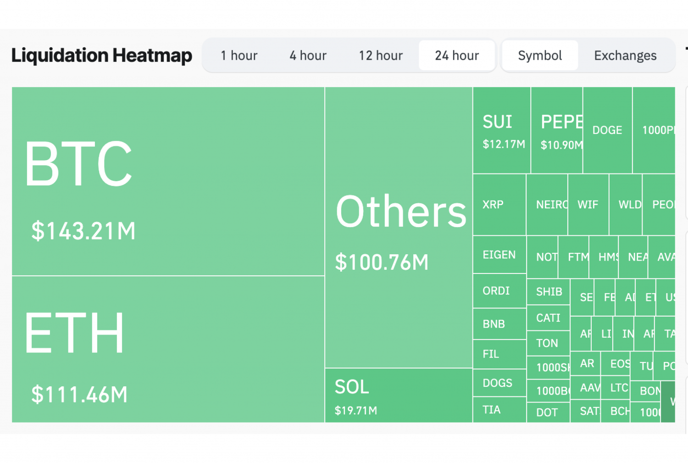
Task: Open the SHIB tile
Action: tap(549, 292)
